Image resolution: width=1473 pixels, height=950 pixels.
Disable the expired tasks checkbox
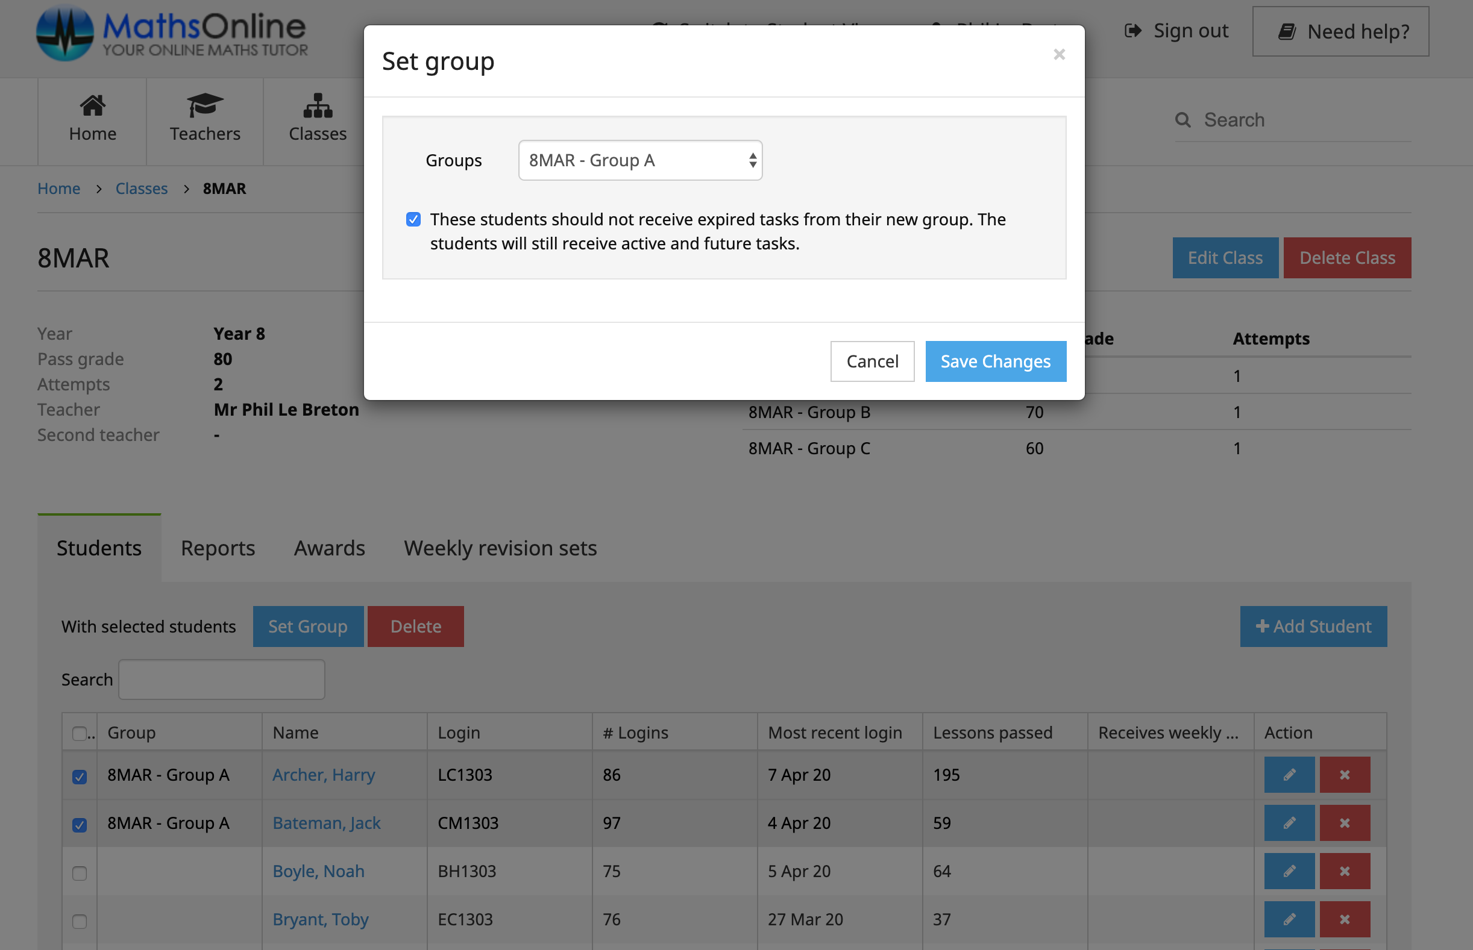413,219
